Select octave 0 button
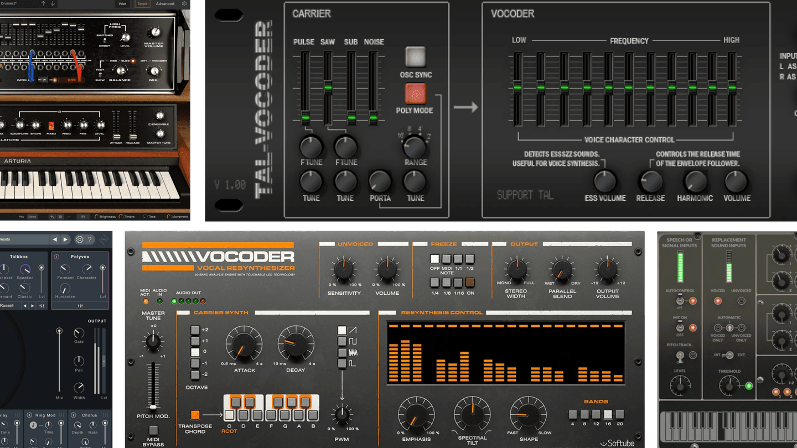This screenshot has height=448, width=797. point(195,352)
